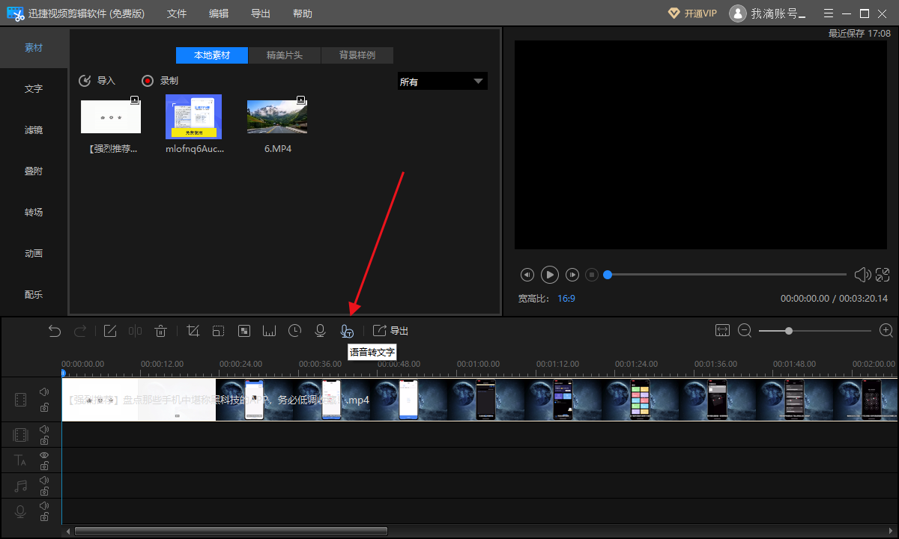
Task: Click the timeline zoom slider handle
Action: click(x=789, y=330)
